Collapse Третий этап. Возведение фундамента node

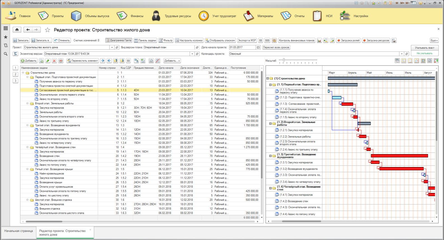coord(27,125)
